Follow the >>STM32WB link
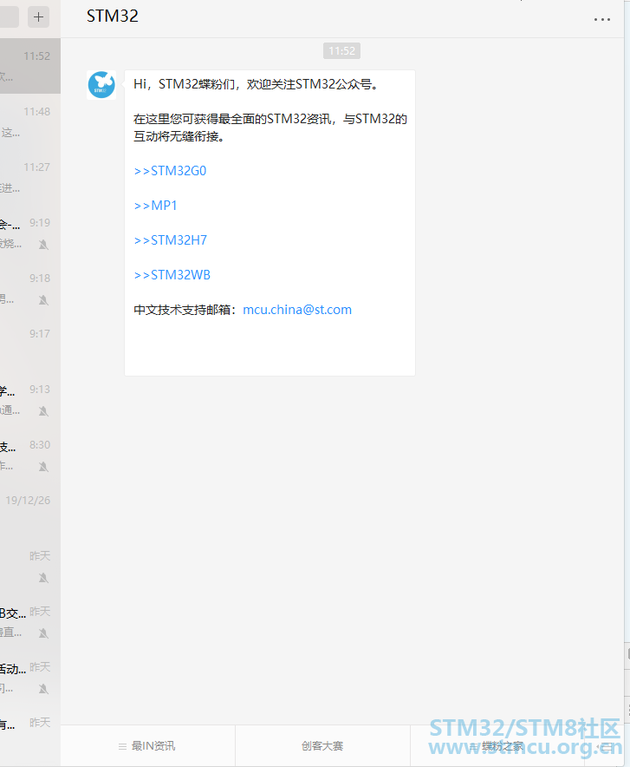This screenshot has width=630, height=767. (172, 275)
